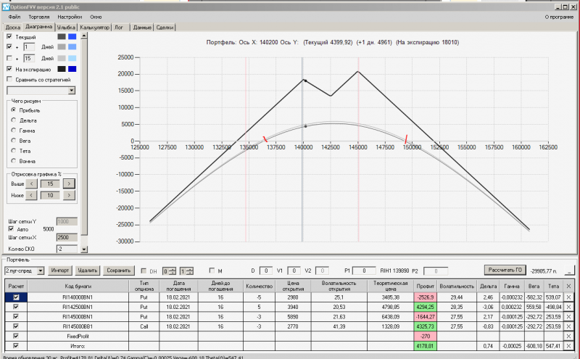The height and width of the screenshot is (359, 580).
Task: Enable the M checkbox in portfolio bar
Action: [x=212, y=271]
